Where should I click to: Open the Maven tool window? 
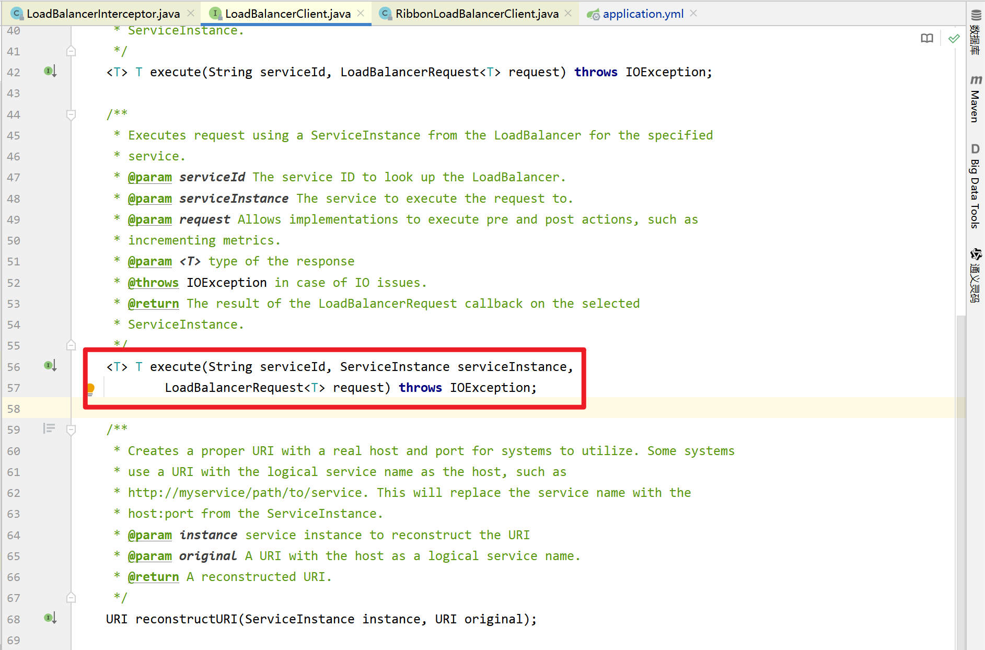976,99
